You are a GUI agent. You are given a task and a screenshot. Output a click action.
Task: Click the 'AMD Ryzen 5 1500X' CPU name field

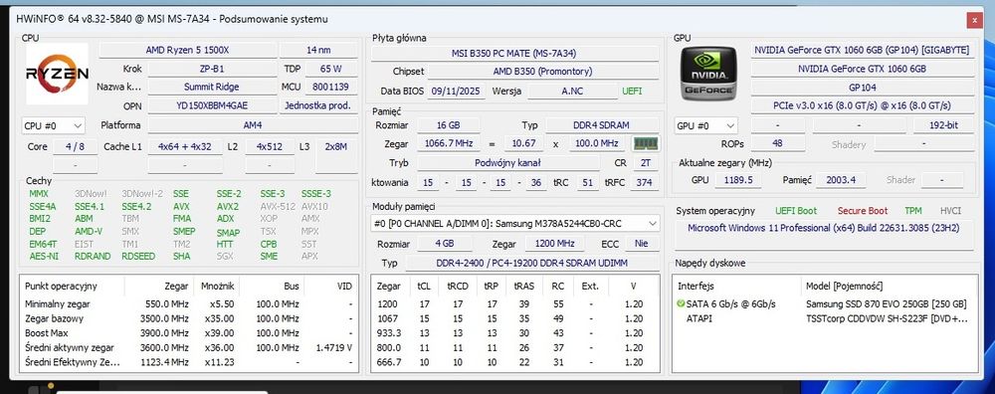187,50
